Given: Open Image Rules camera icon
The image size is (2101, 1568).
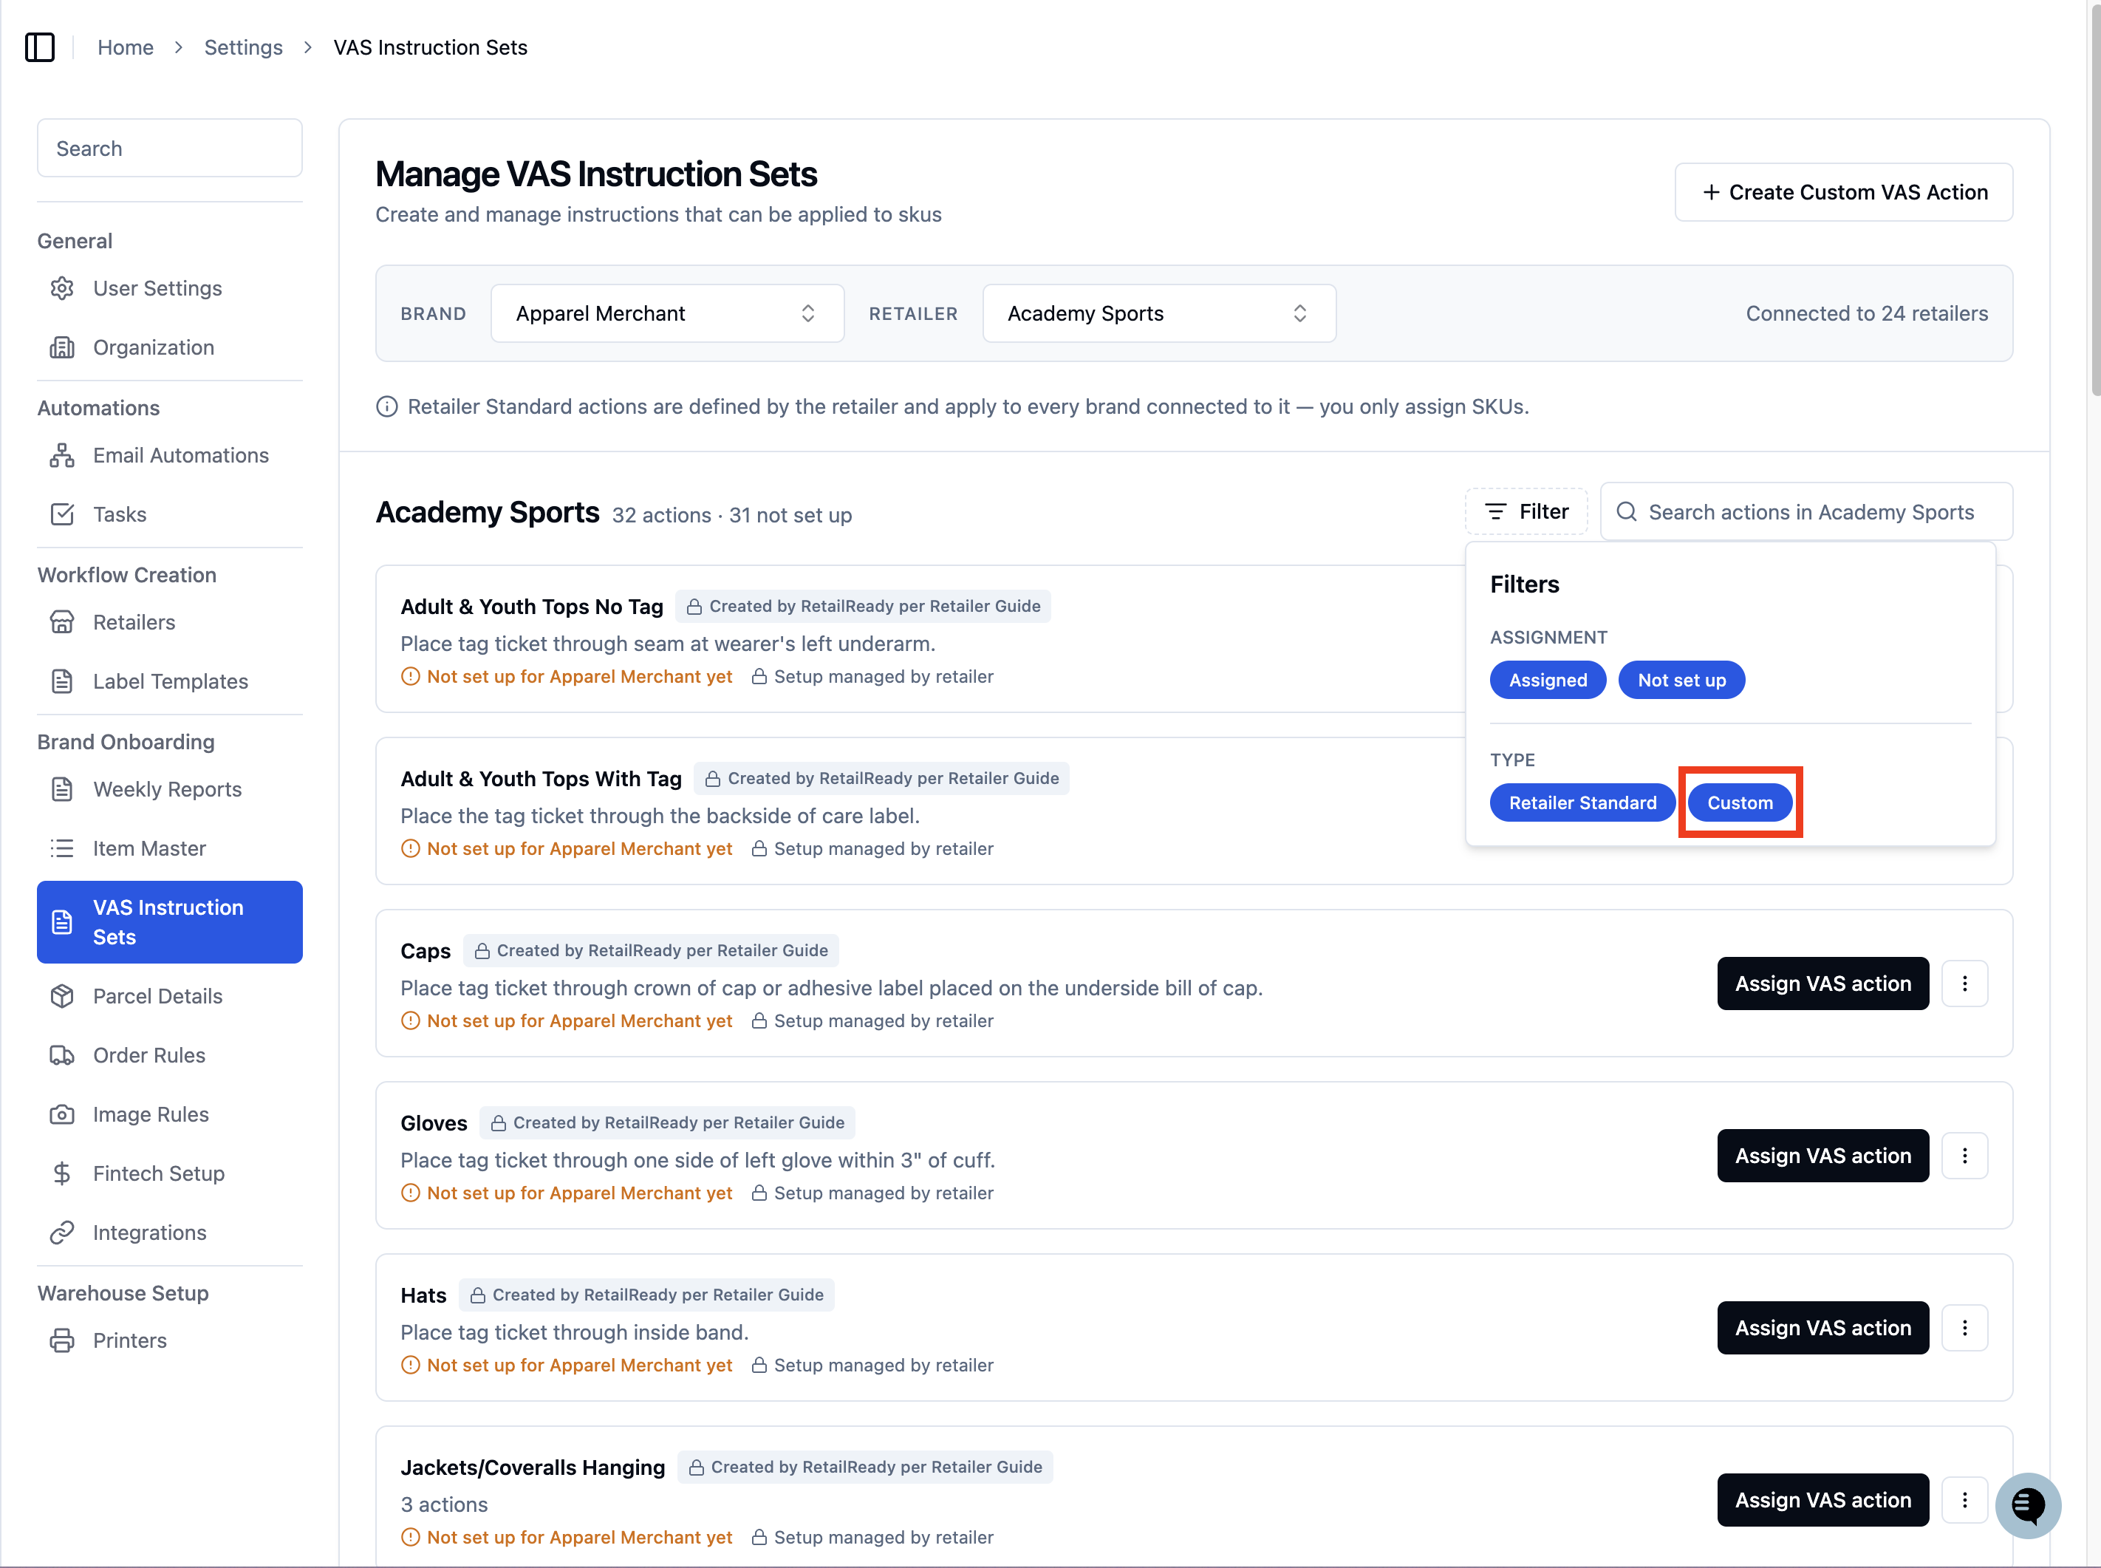Looking at the screenshot, I should coord(63,1114).
